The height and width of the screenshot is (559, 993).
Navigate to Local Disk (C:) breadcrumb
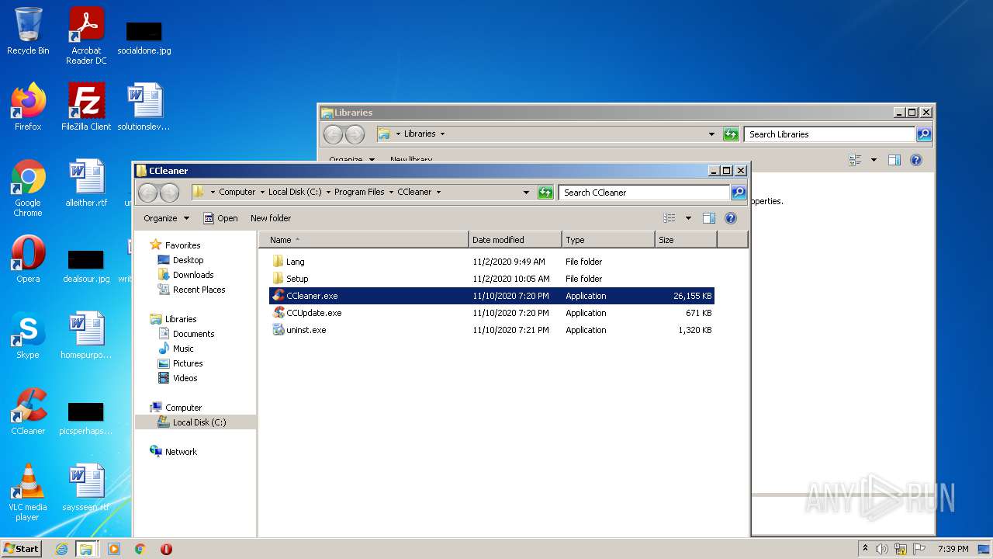tap(295, 193)
